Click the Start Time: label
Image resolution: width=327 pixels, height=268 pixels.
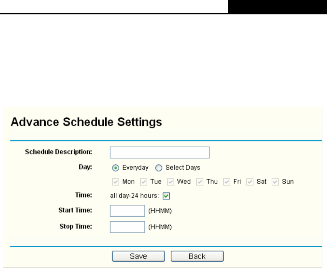[75, 210]
